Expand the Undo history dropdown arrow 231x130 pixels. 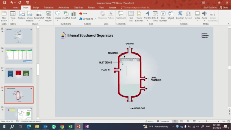click(x=15, y=3)
